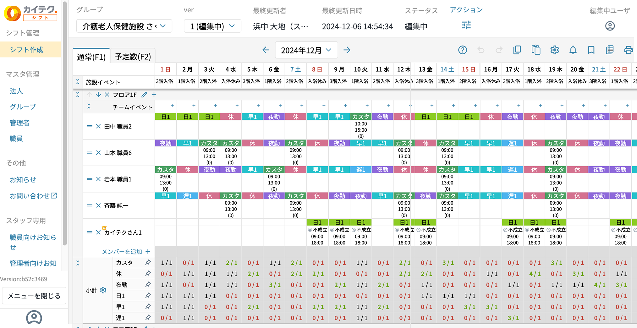Toggle pin for 夜勤 subtotal row
Viewport: 637px width, 328px height.
point(148,285)
